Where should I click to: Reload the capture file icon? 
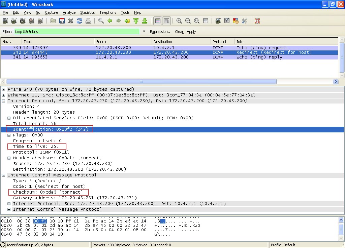80,21
